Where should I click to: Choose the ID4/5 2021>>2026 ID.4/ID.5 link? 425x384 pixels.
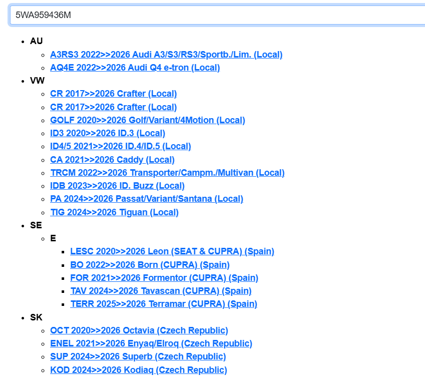(120, 146)
